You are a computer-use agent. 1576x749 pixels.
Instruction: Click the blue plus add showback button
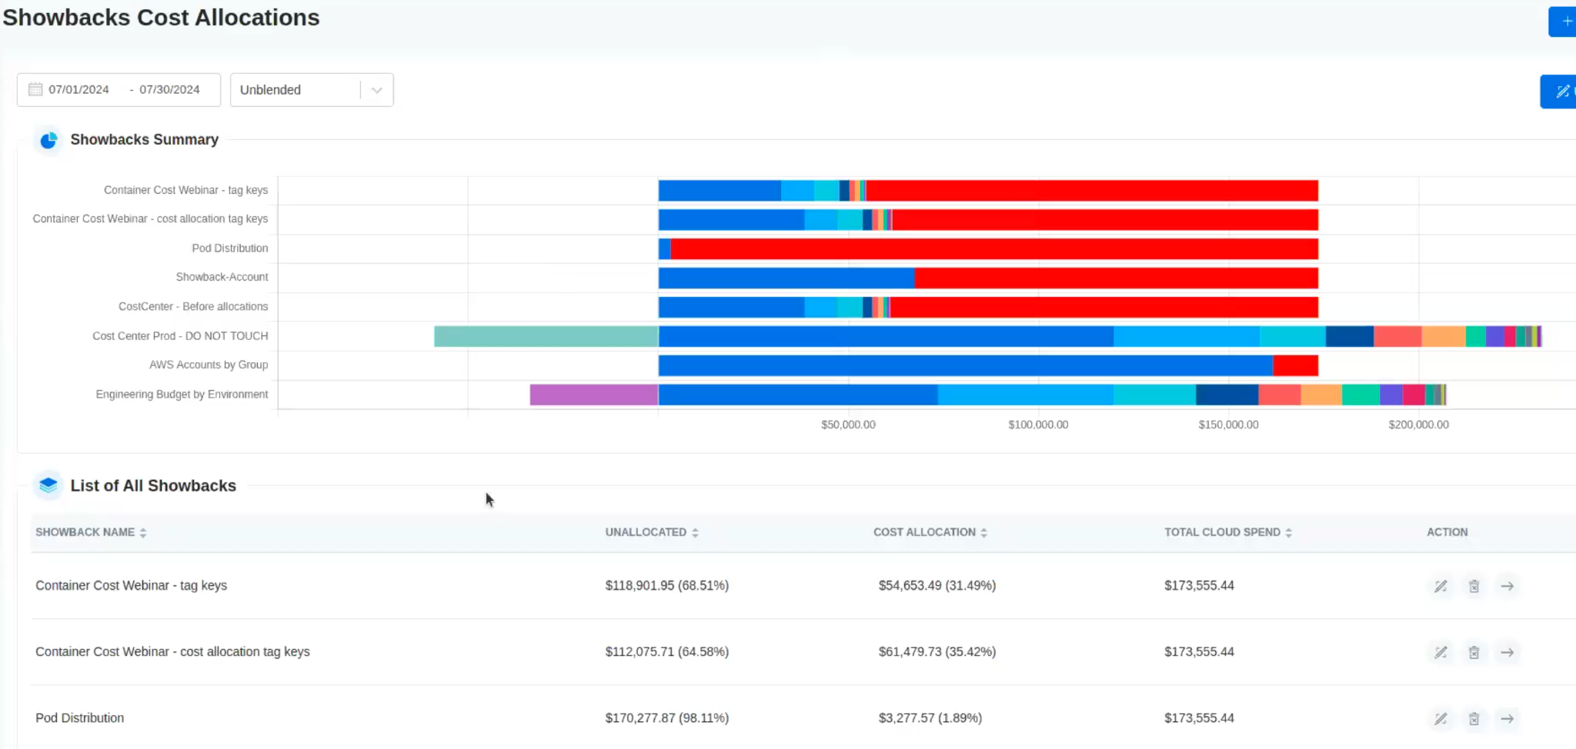click(x=1562, y=22)
